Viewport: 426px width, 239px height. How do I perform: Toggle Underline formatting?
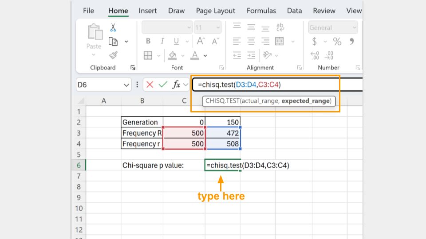point(176,41)
